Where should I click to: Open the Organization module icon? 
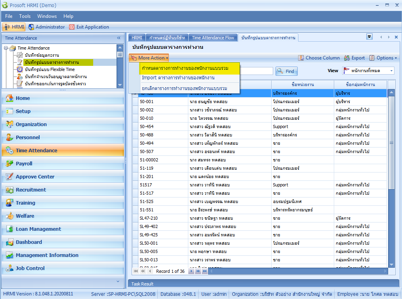(10, 124)
